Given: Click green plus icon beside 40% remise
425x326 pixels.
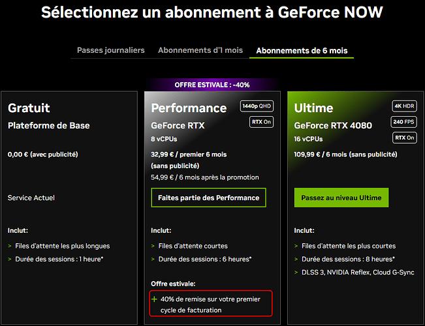Looking at the screenshot, I should click(x=154, y=299).
